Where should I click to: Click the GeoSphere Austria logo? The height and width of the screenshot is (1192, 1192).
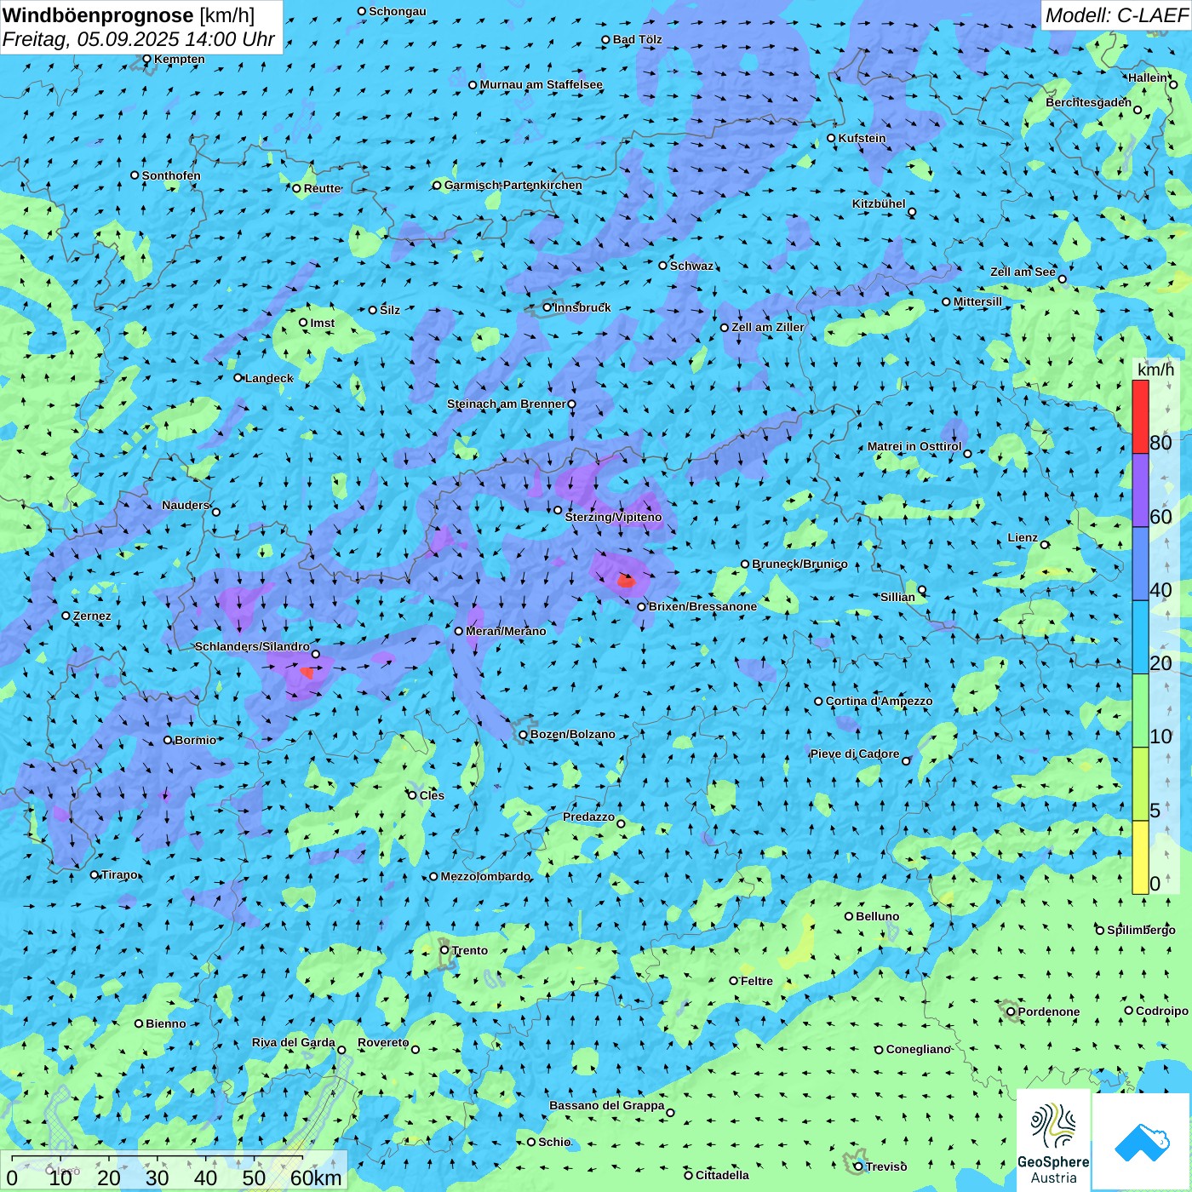[1053, 1141]
